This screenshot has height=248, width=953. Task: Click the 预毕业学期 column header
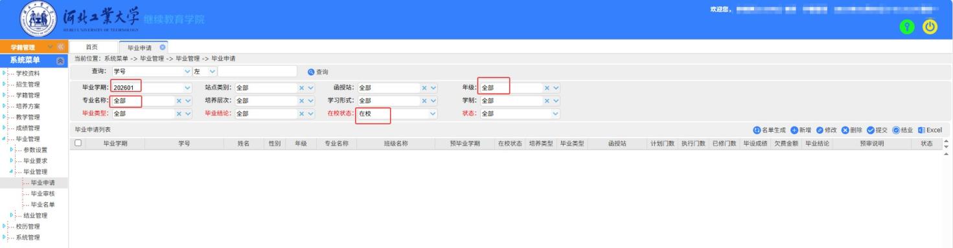point(465,143)
